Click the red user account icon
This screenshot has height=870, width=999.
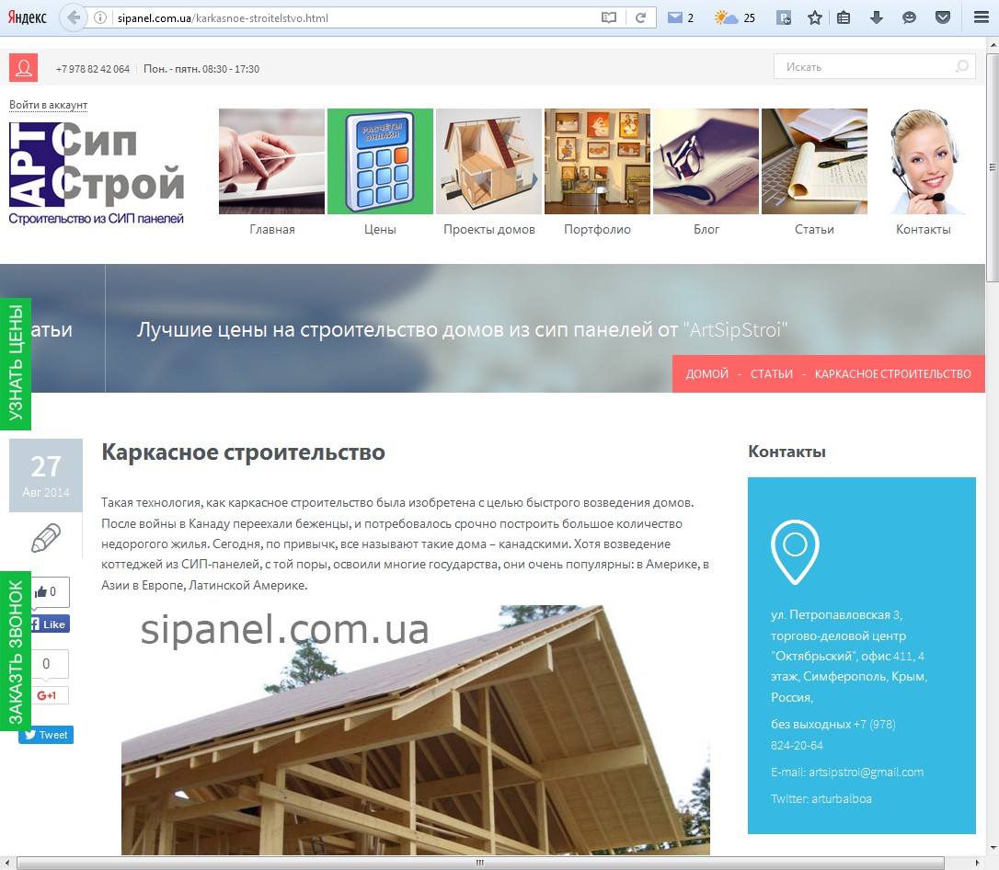pos(24,68)
